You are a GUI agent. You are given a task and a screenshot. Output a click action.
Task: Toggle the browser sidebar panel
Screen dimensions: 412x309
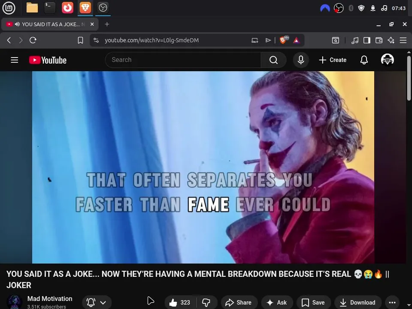pos(367,40)
